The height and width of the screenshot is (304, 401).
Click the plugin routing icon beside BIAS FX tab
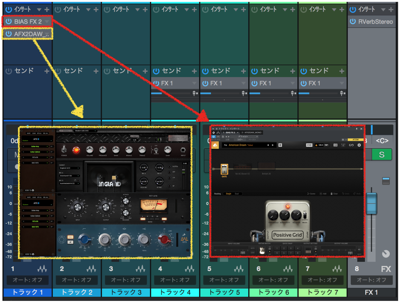pyautogui.click(x=218, y=132)
